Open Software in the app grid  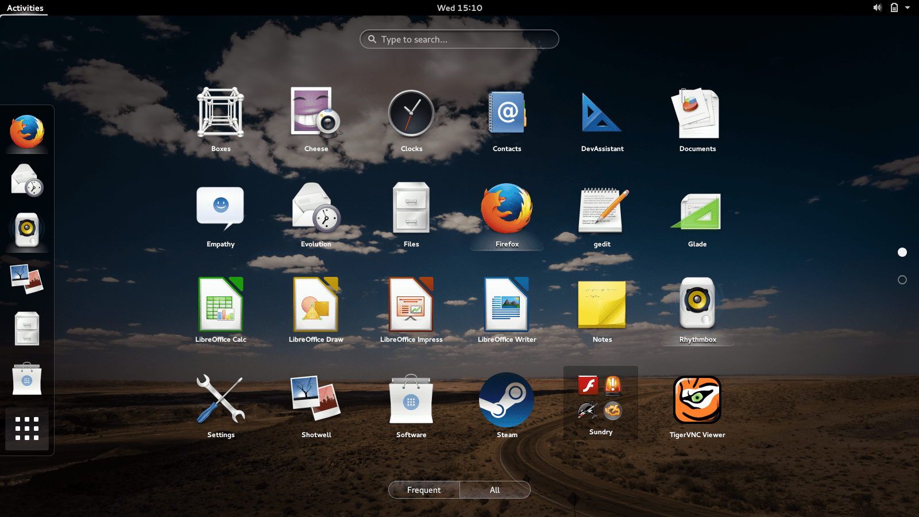411,405
